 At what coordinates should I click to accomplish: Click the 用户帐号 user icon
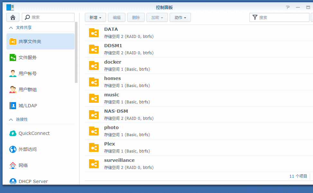point(13,74)
